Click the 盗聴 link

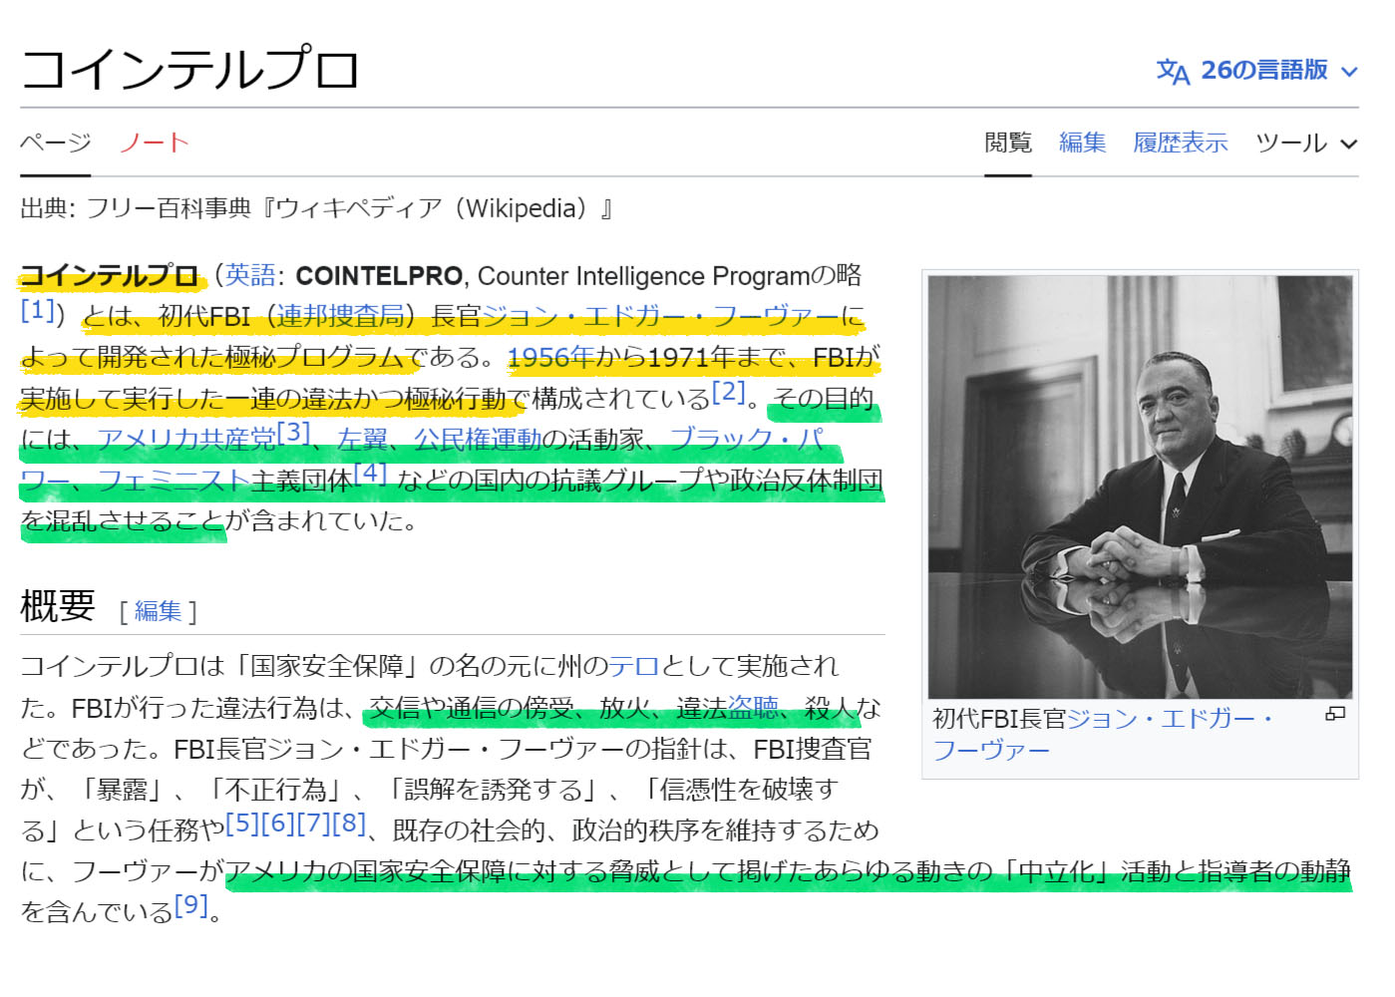[x=754, y=708]
